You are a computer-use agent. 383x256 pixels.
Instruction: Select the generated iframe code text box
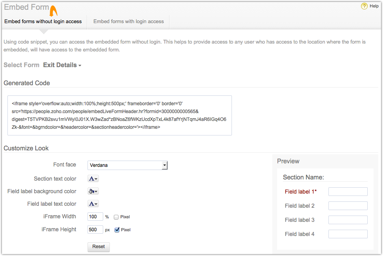pos(119,115)
